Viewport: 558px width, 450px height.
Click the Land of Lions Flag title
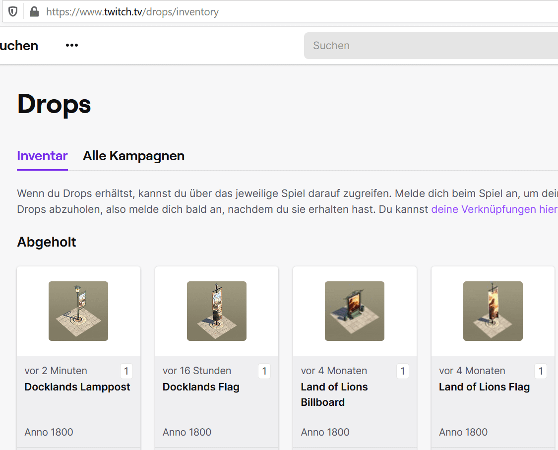point(484,387)
